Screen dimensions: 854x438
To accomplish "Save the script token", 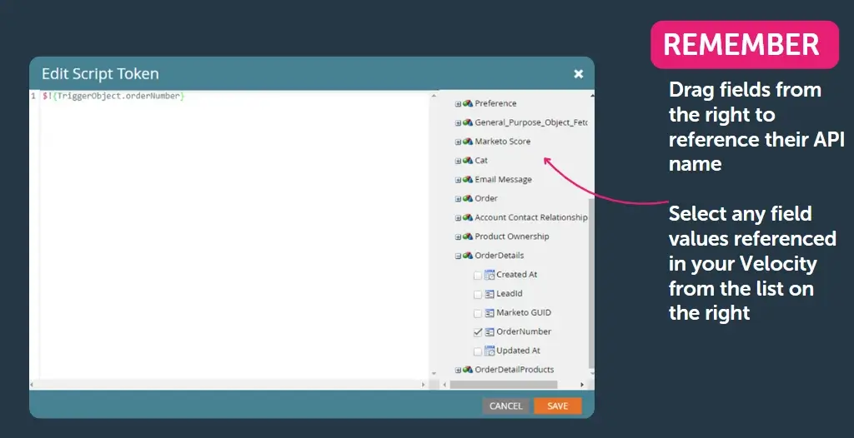I will pyautogui.click(x=558, y=406).
